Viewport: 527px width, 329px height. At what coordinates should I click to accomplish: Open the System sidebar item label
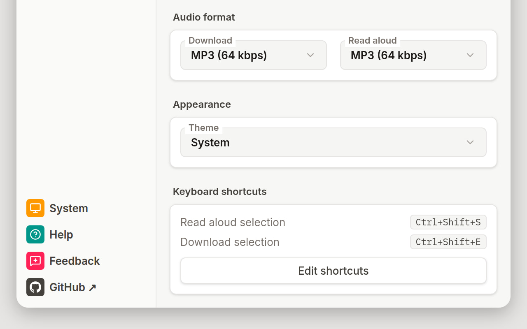(69, 209)
